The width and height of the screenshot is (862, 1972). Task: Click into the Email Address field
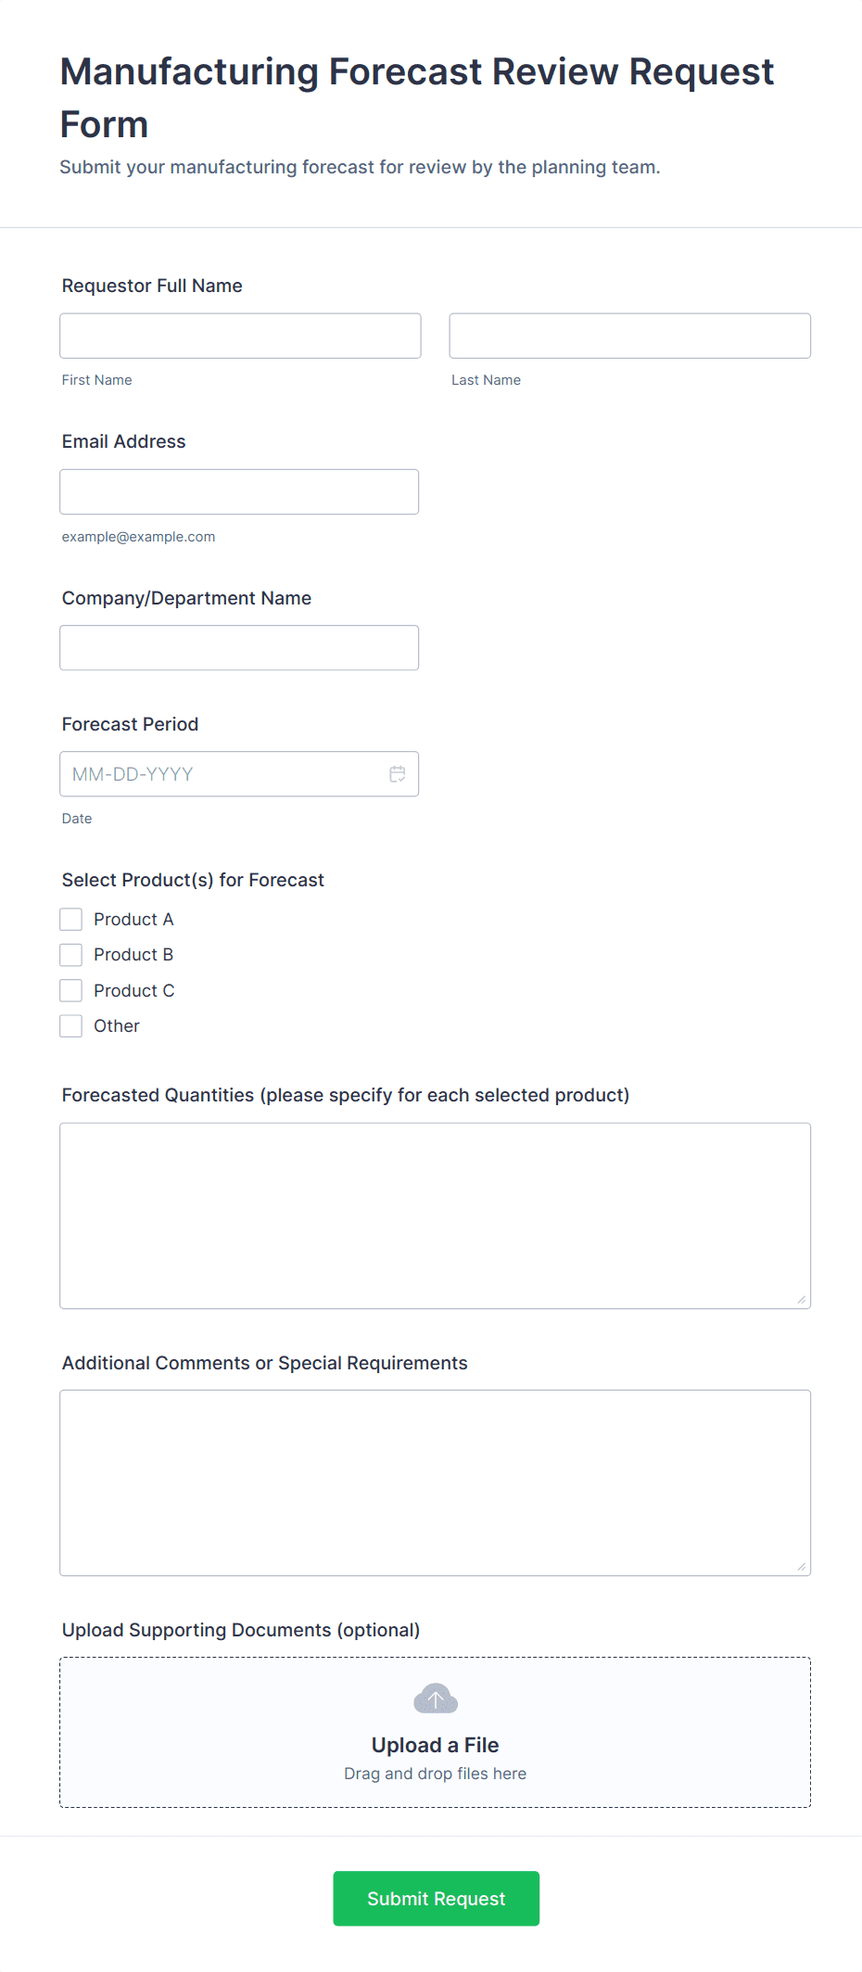coord(239,492)
